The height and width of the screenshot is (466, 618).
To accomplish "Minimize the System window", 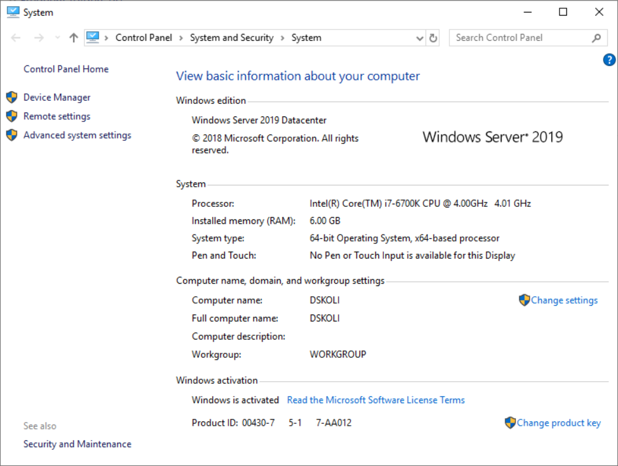I will coord(527,12).
